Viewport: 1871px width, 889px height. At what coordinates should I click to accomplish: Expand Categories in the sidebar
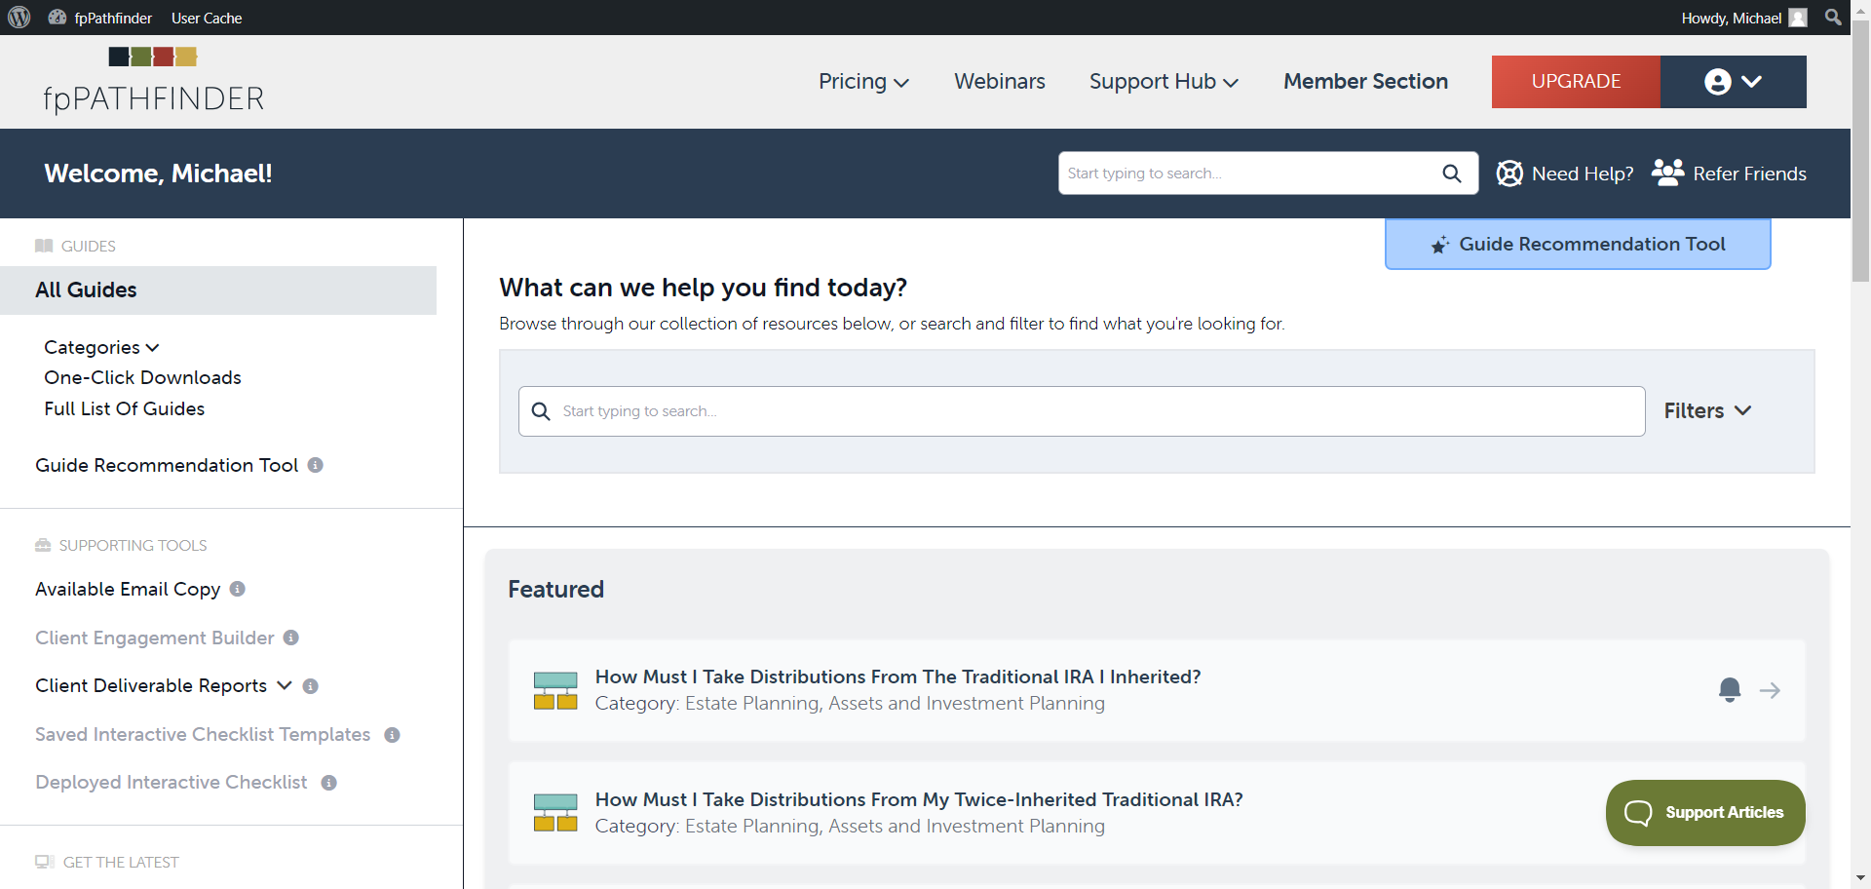101,347
